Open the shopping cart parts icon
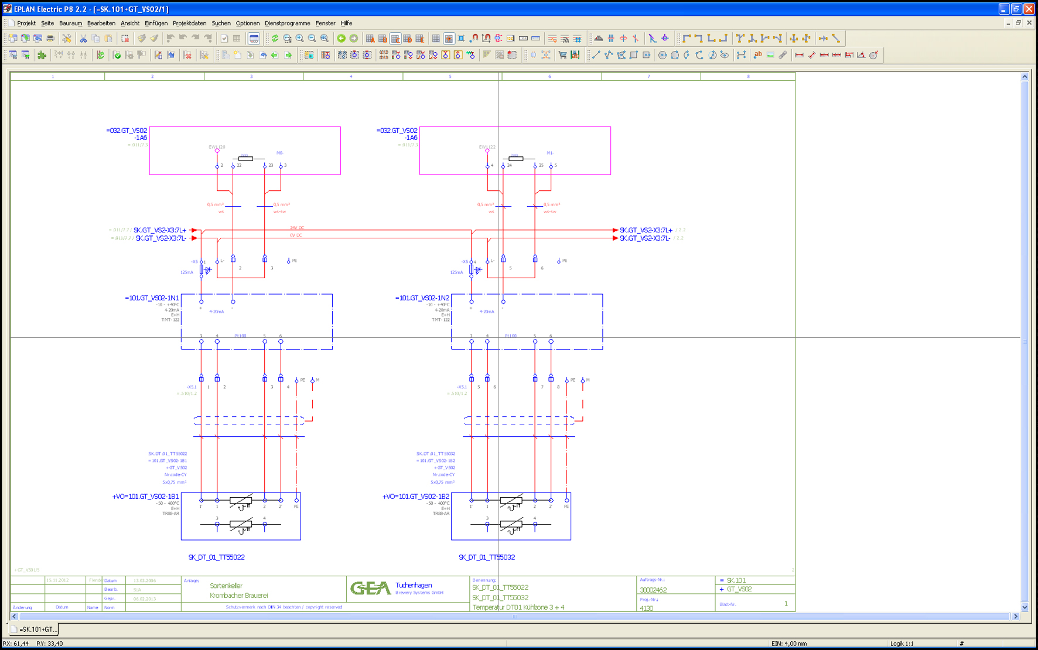 [x=562, y=55]
